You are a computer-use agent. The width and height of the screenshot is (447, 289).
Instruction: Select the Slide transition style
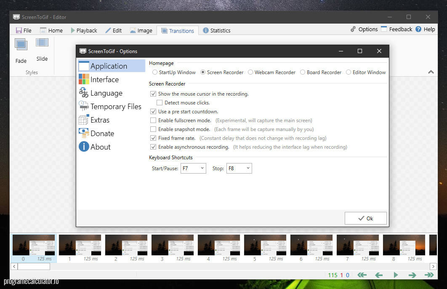[42, 50]
